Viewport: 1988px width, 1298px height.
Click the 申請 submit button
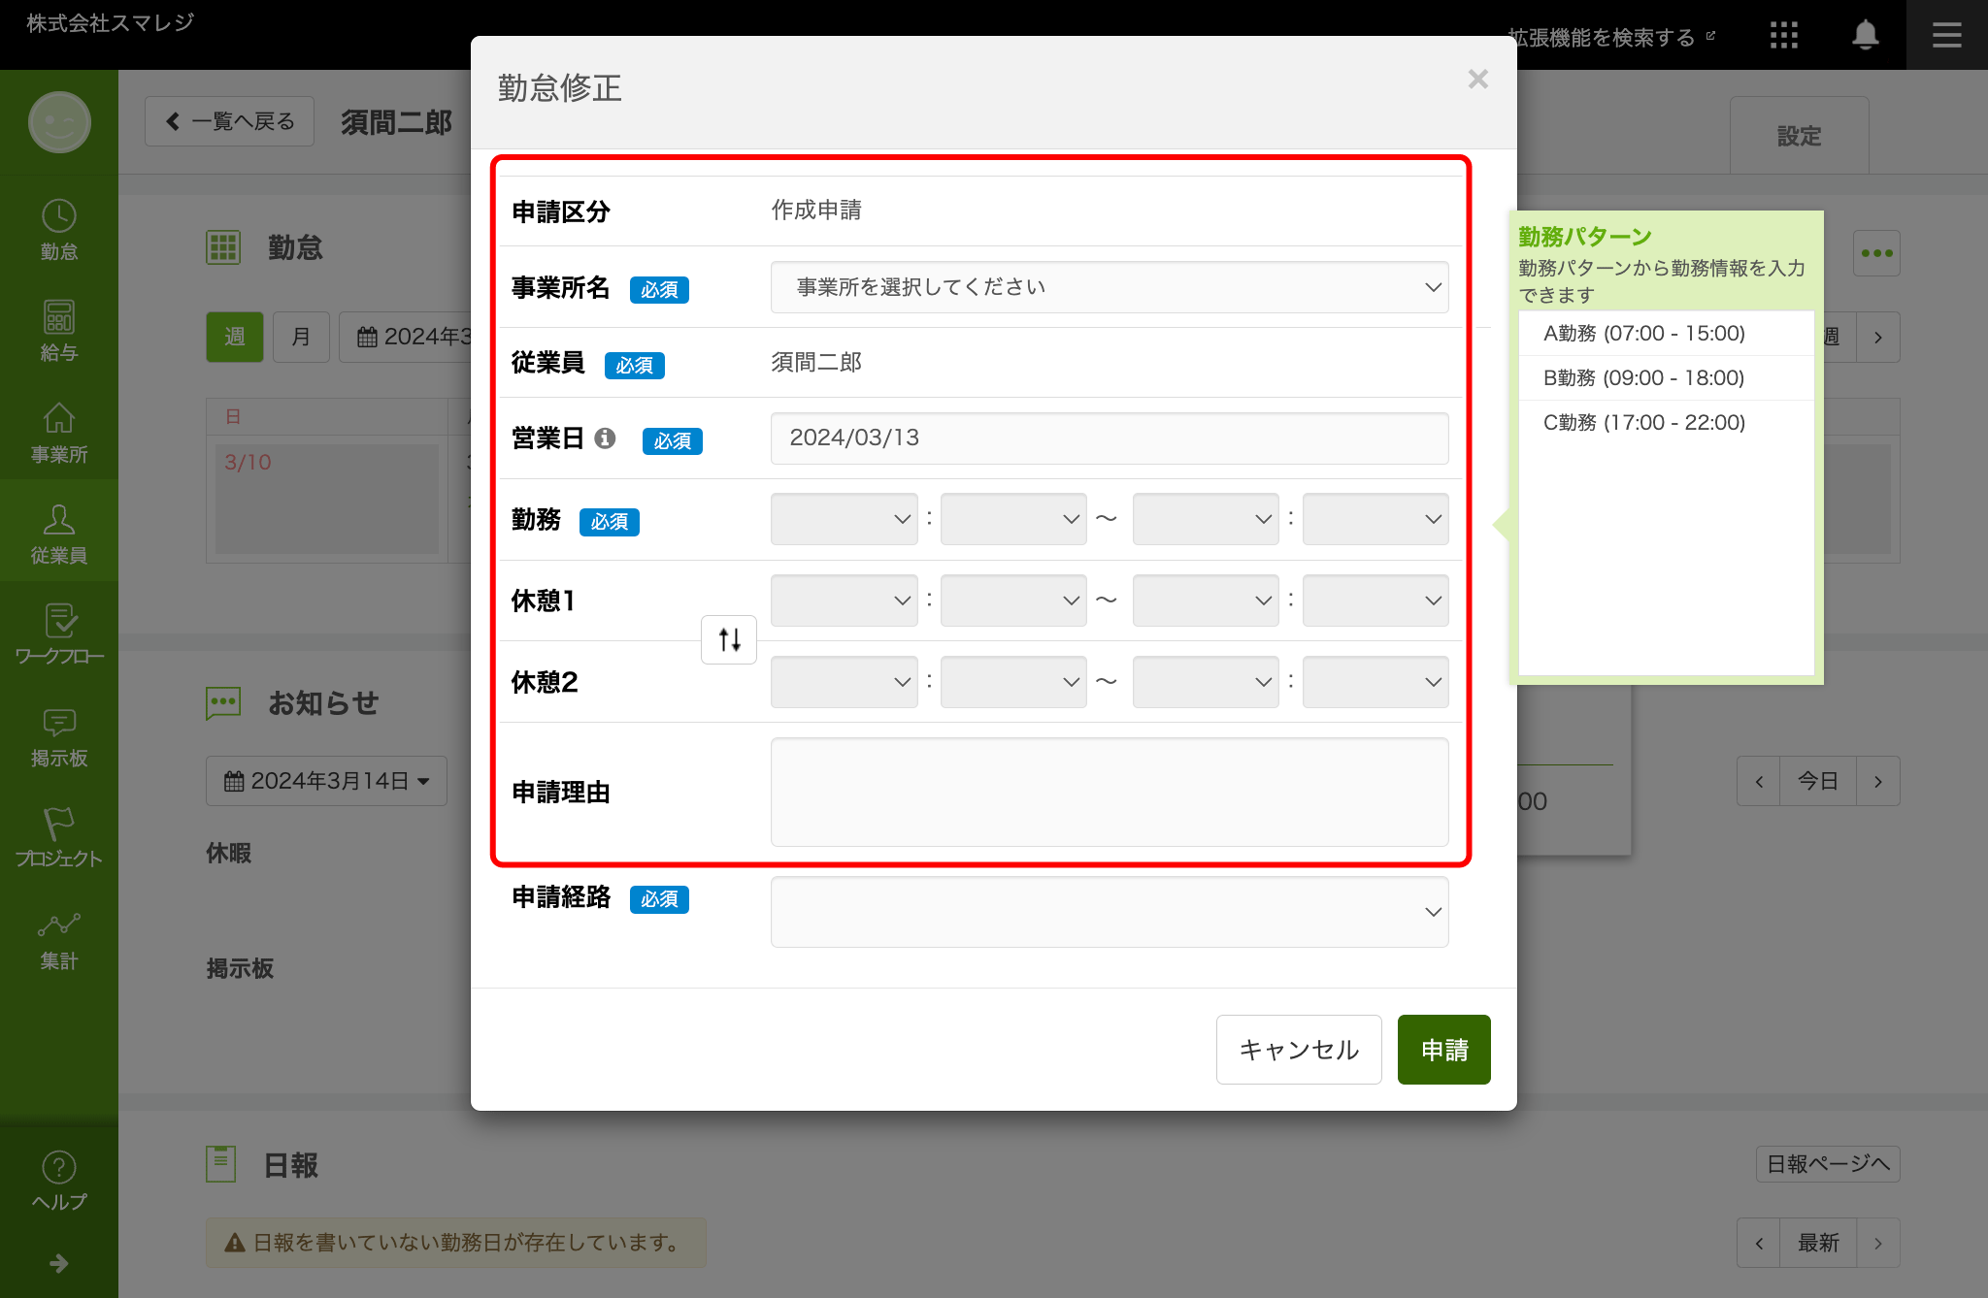coord(1443,1050)
